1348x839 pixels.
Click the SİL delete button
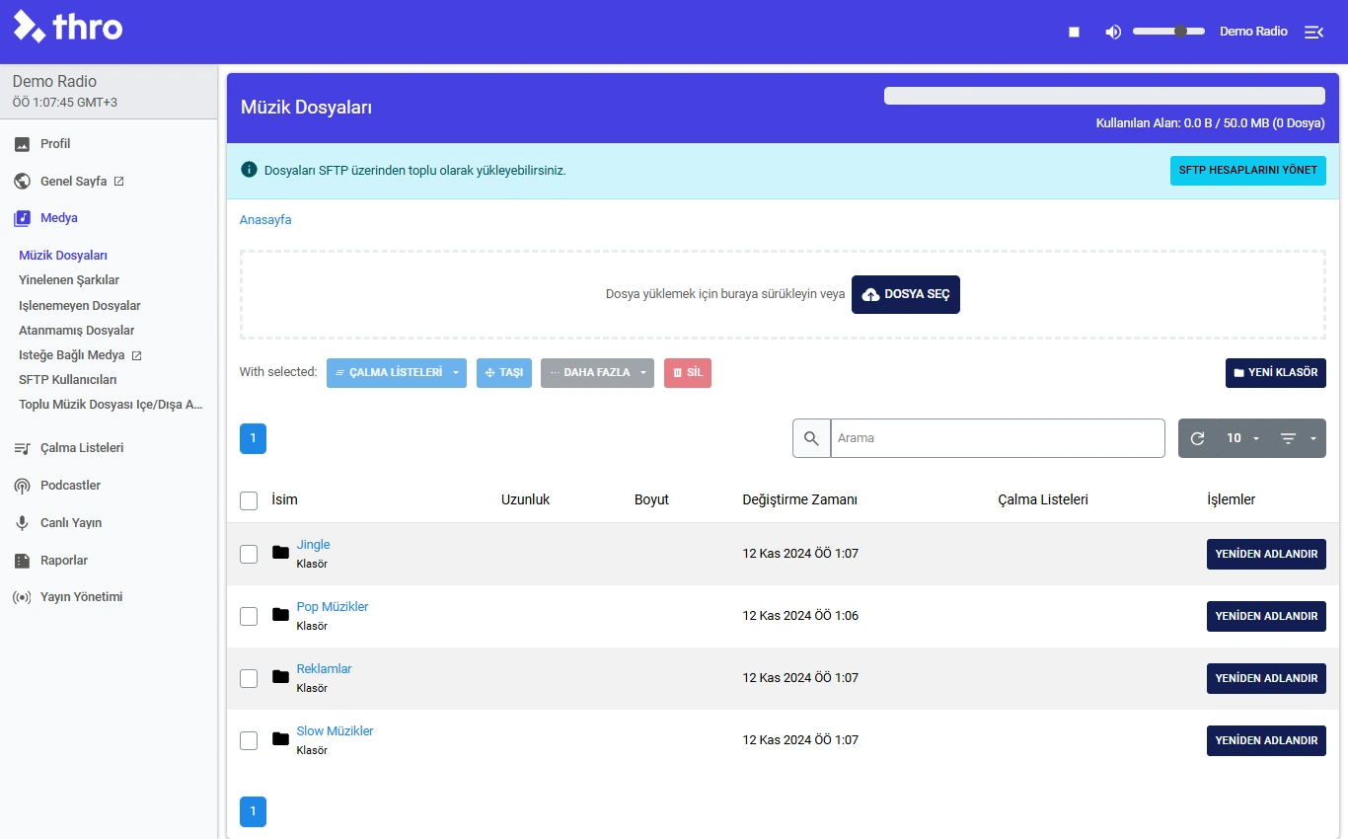tap(688, 373)
